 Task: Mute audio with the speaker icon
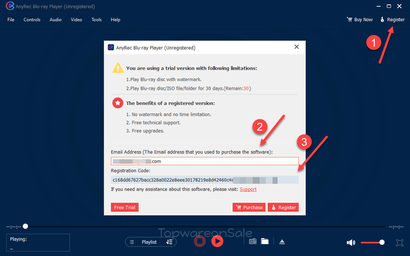click(351, 243)
